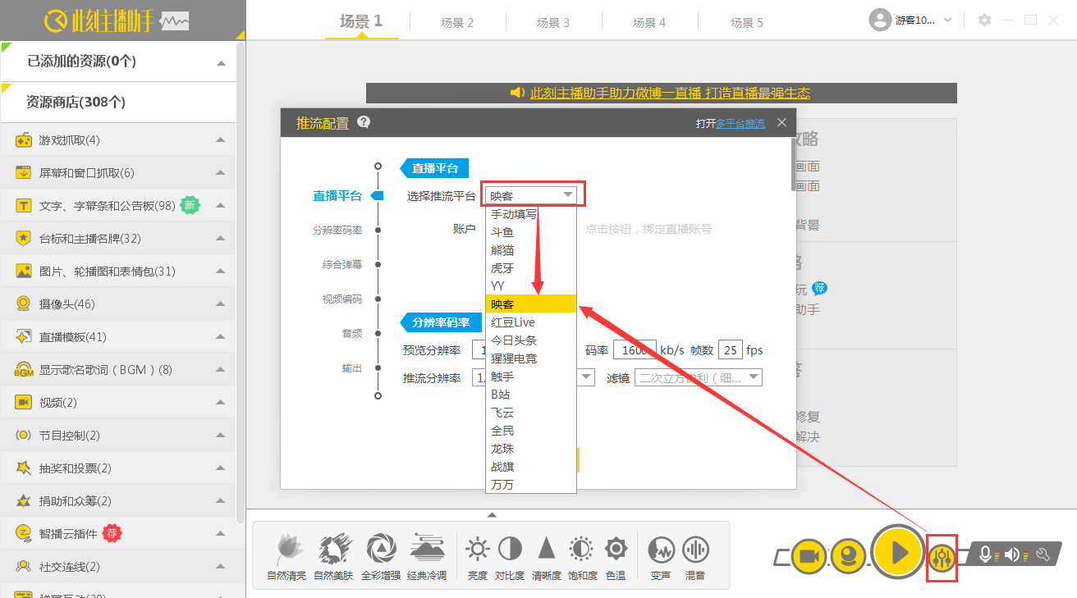This screenshot has height=598, width=1077.
Task: Choose YY from the platform list
Action: click(531, 286)
